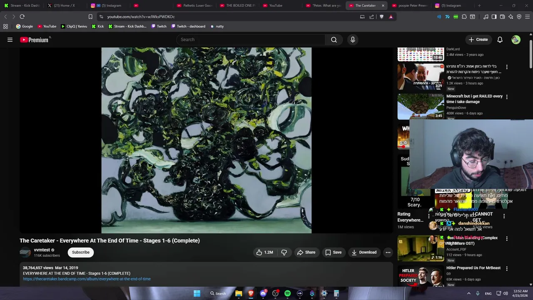Open the ClipQ | Yanivu bookmark

74,26
